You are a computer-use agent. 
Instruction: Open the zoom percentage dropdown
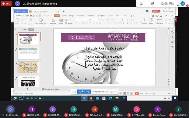[142, 93]
